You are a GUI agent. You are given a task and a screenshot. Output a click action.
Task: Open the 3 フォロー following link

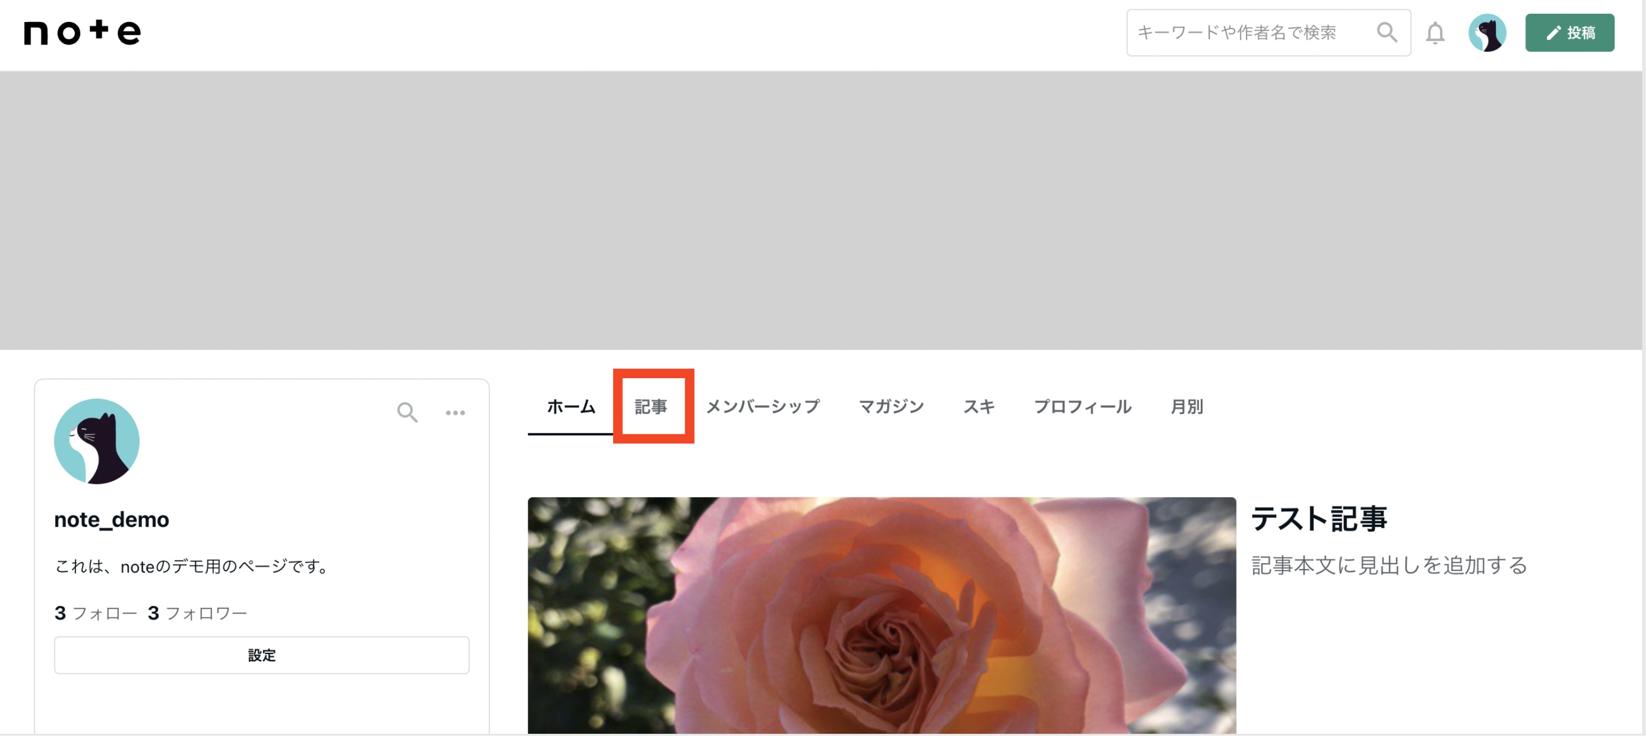pos(96,613)
